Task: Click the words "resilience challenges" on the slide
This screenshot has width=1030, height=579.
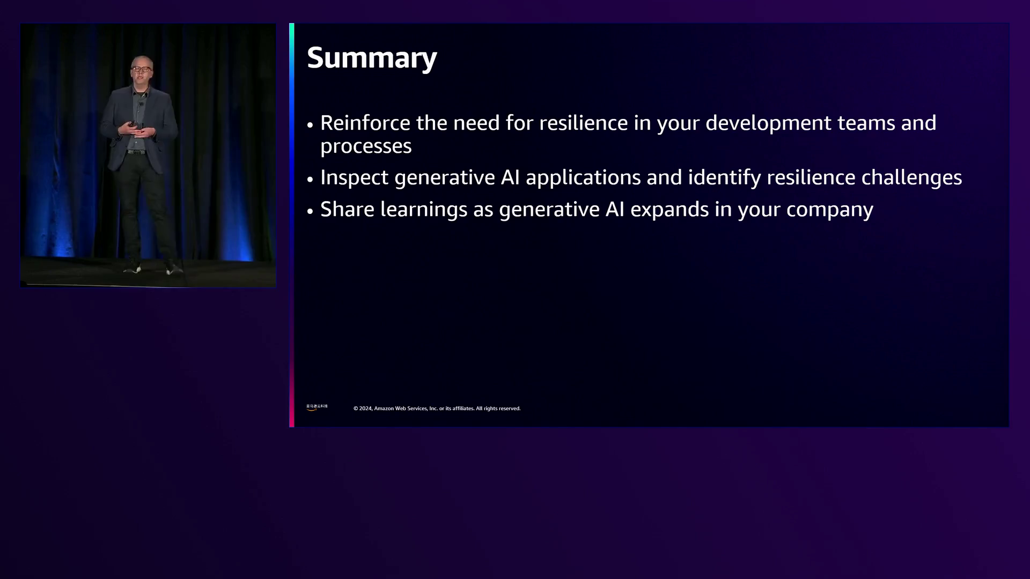Action: tap(864, 177)
